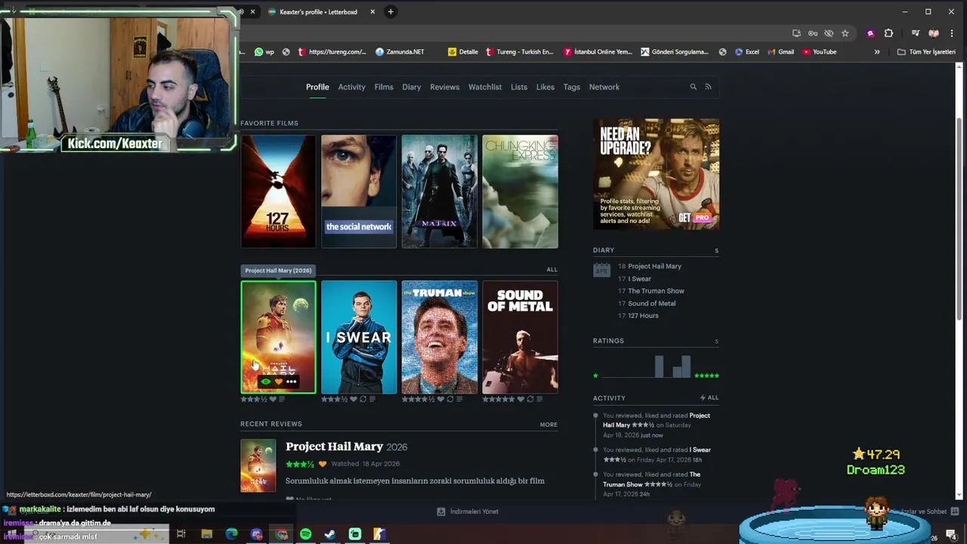The height and width of the screenshot is (544, 967).
Task: Open File Explorer from the taskbar
Action: (206, 534)
